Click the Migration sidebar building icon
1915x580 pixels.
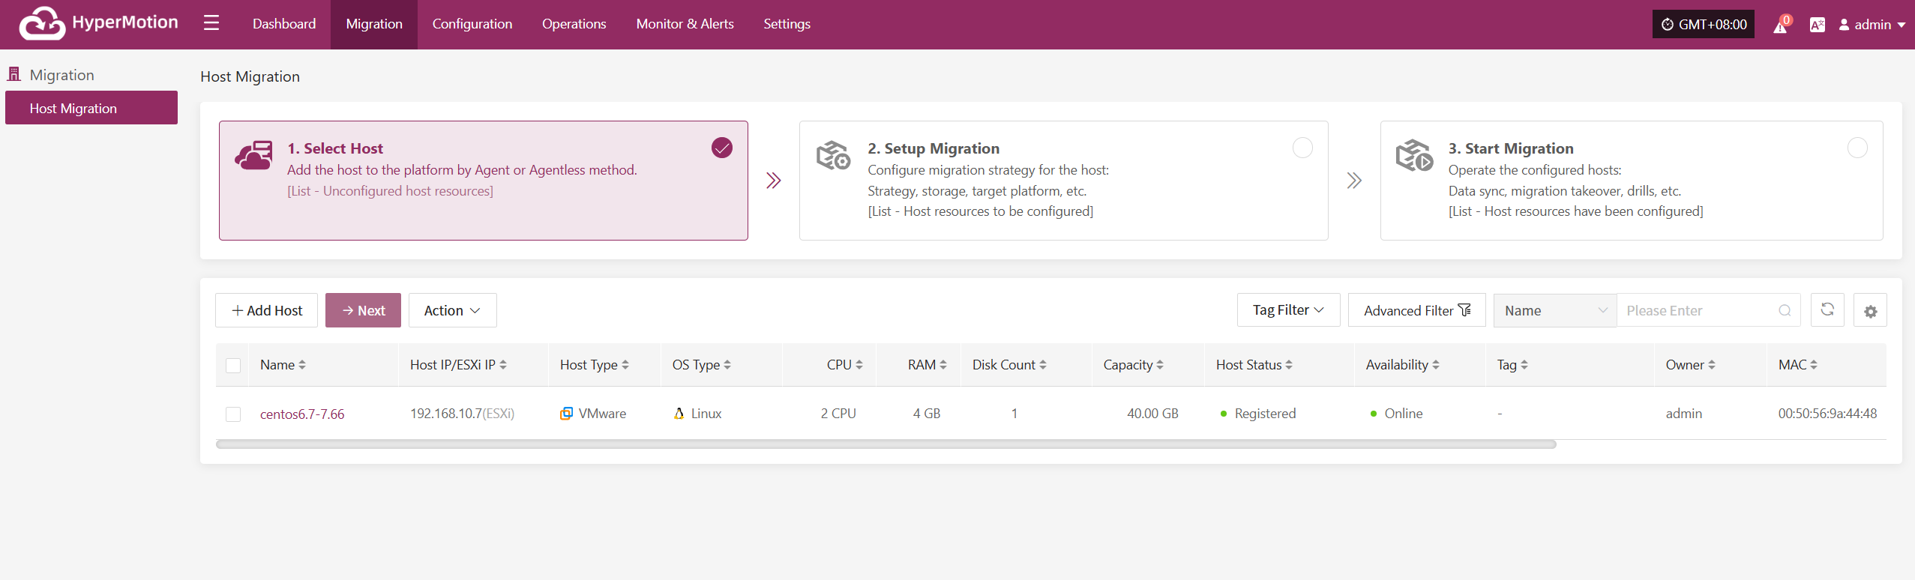13,74
